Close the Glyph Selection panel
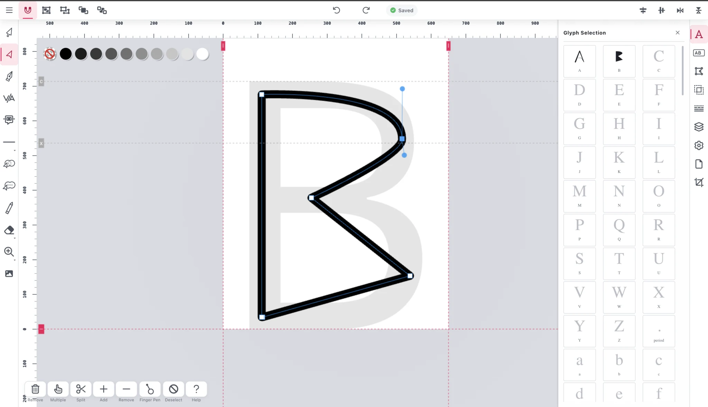Screen dimensions: 708x407 [x=678, y=33]
